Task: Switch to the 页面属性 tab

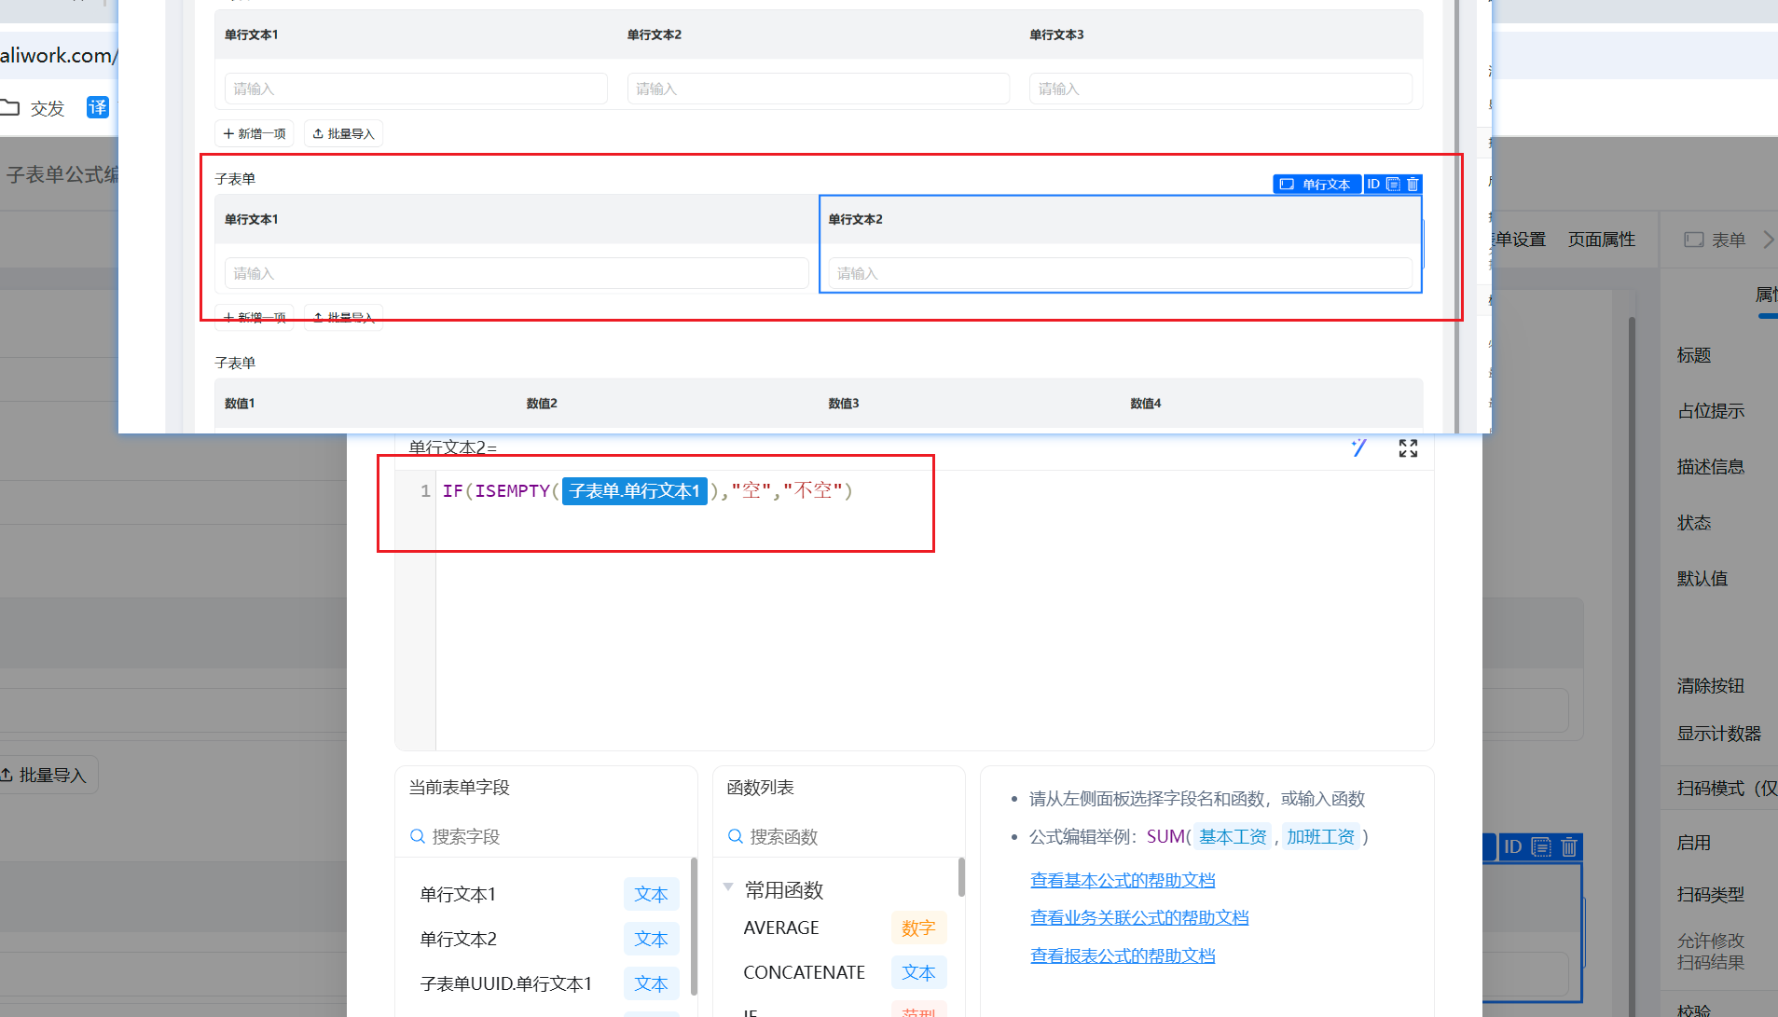Action: tap(1602, 240)
